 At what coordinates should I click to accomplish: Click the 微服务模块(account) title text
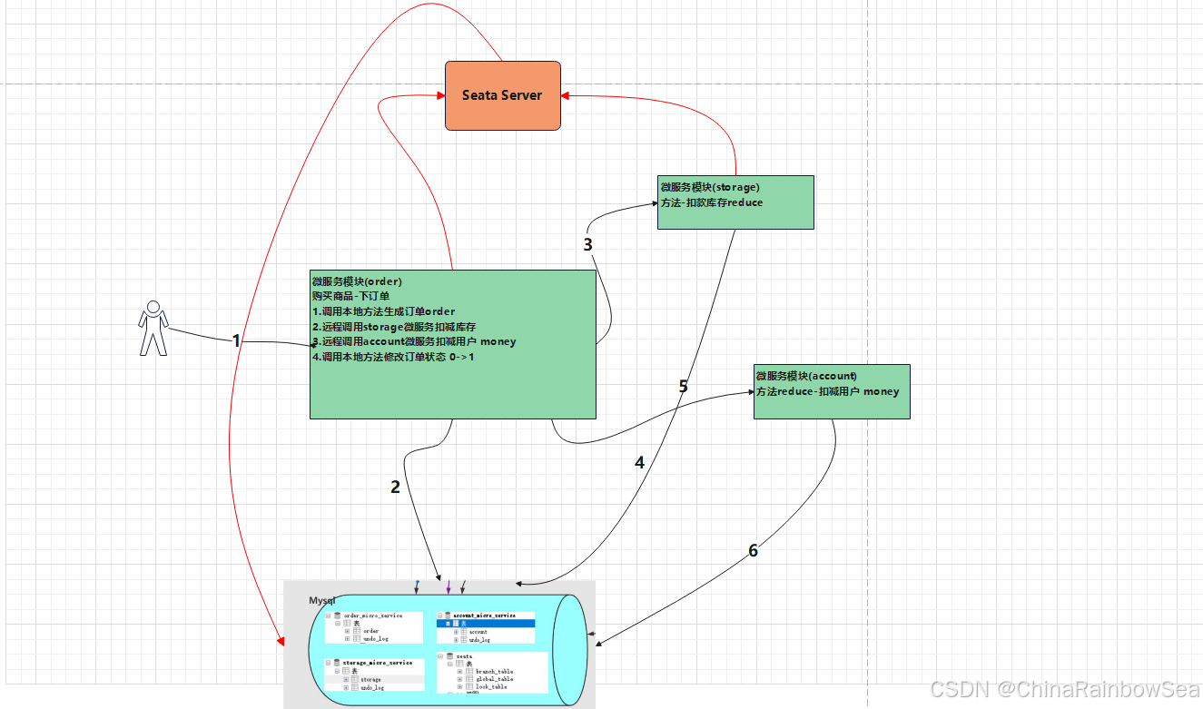pos(806,376)
